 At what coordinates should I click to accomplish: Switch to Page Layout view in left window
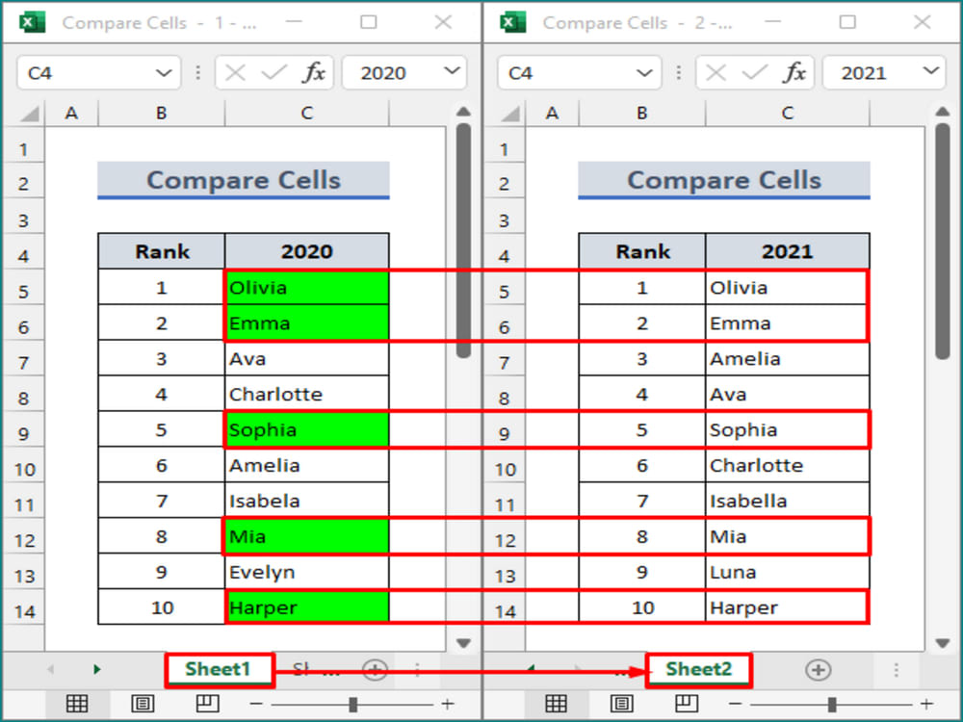(143, 705)
